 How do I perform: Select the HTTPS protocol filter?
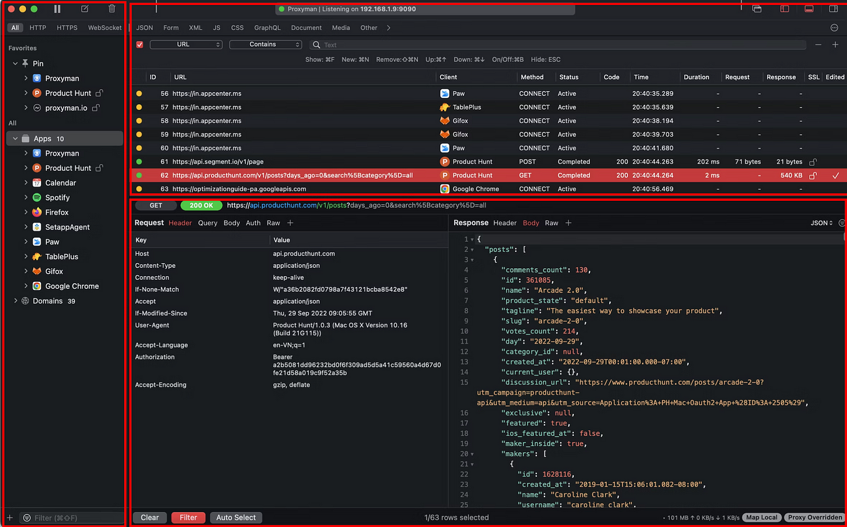point(67,27)
